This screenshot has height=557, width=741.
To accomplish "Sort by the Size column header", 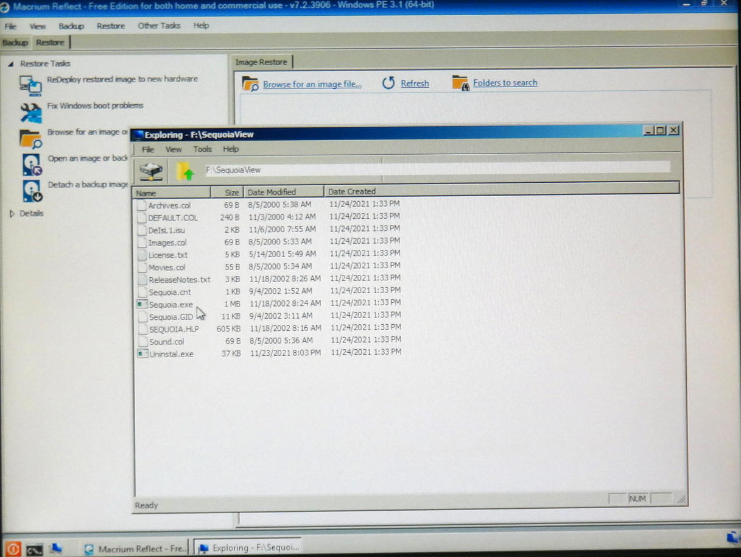I will point(227,192).
